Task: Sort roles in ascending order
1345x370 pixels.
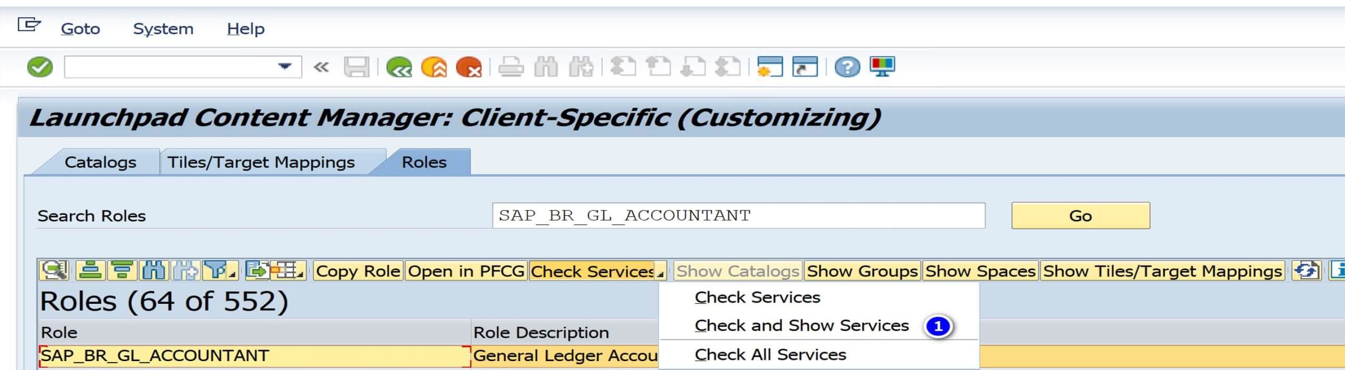Action: tap(91, 271)
